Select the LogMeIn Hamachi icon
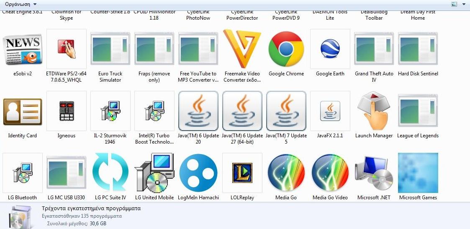470x229 pixels. [x=198, y=173]
